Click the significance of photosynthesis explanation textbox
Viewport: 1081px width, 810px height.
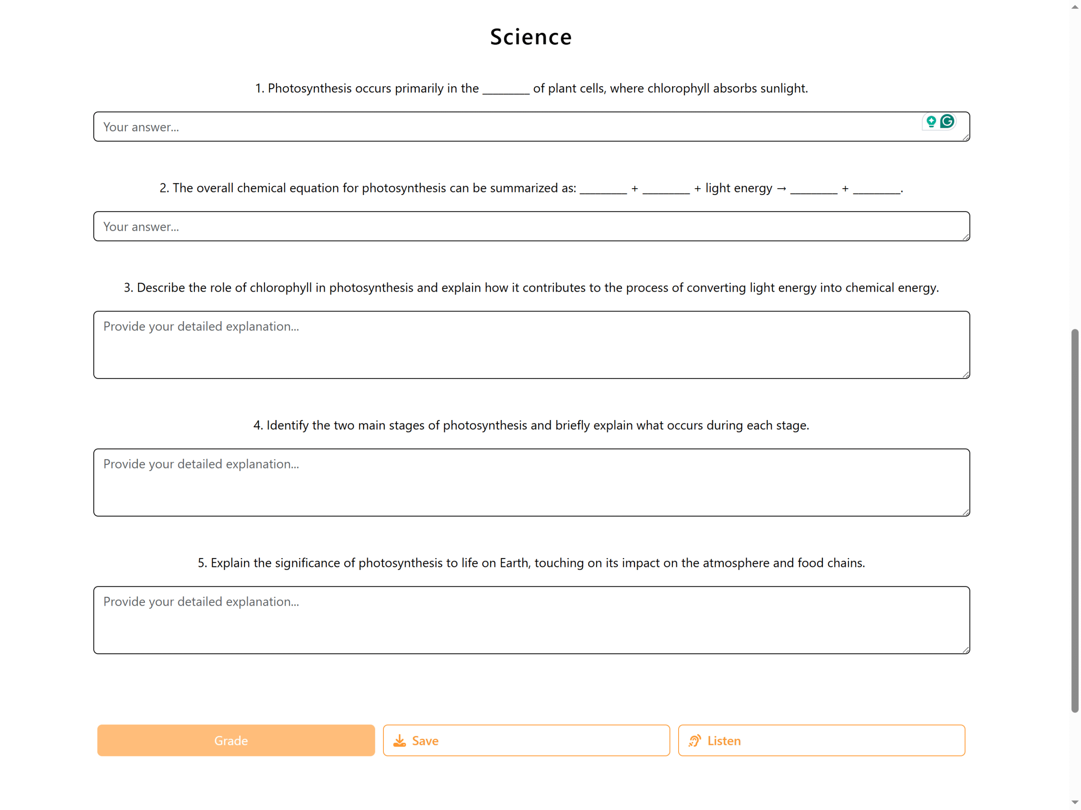tap(531, 620)
